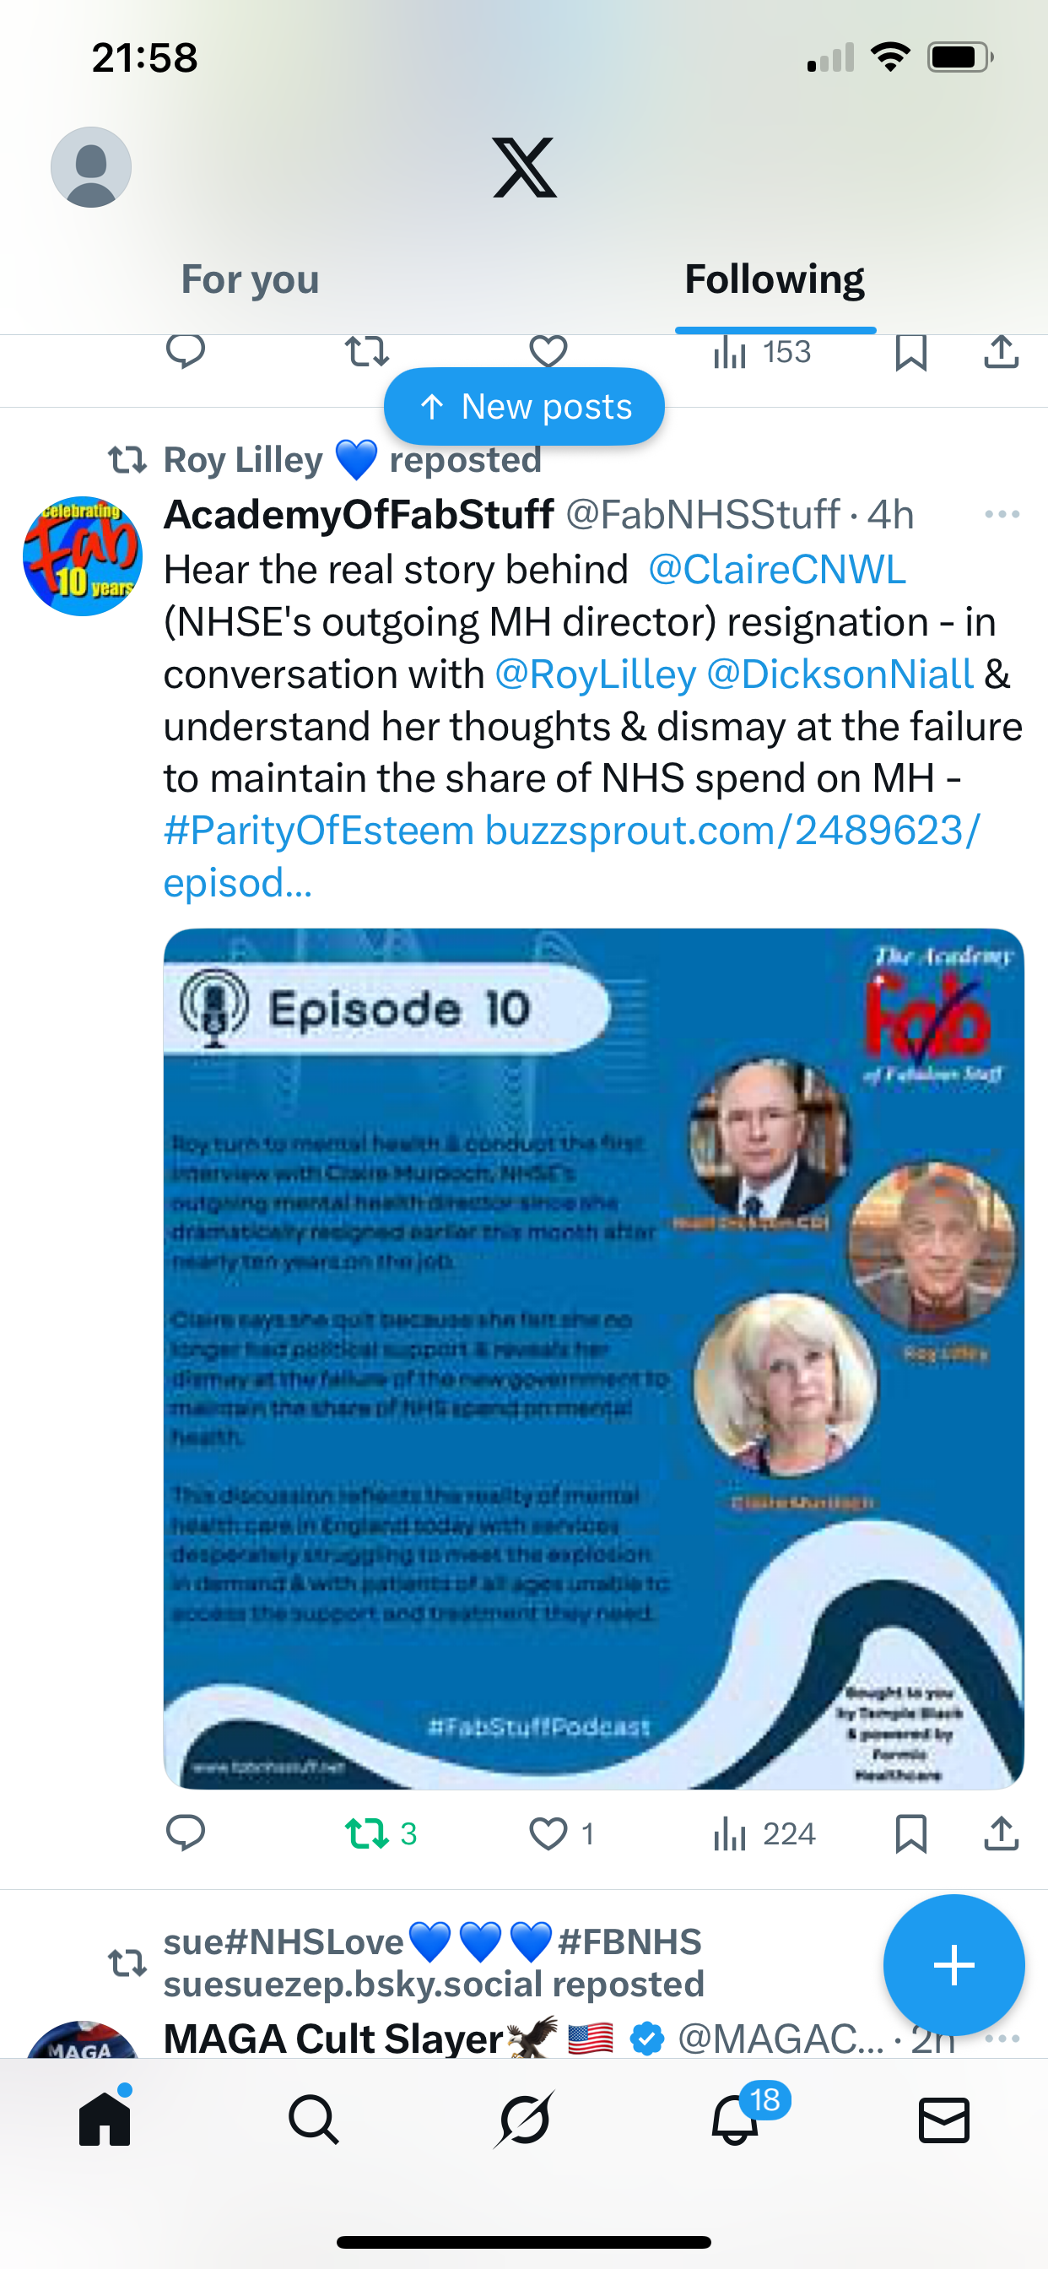Open Grok from the bottom bar
The height and width of the screenshot is (2269, 1048).
pos(524,2120)
